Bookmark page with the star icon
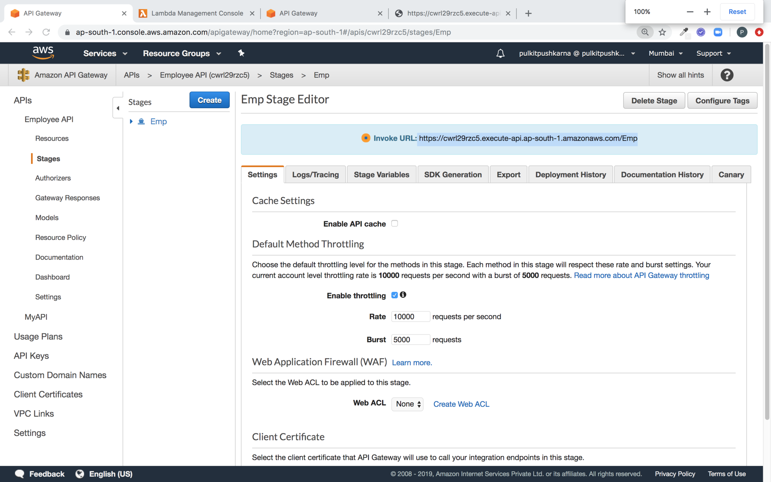 click(662, 32)
